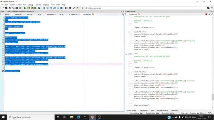Click the forward arrow in toolbar

point(86,8)
